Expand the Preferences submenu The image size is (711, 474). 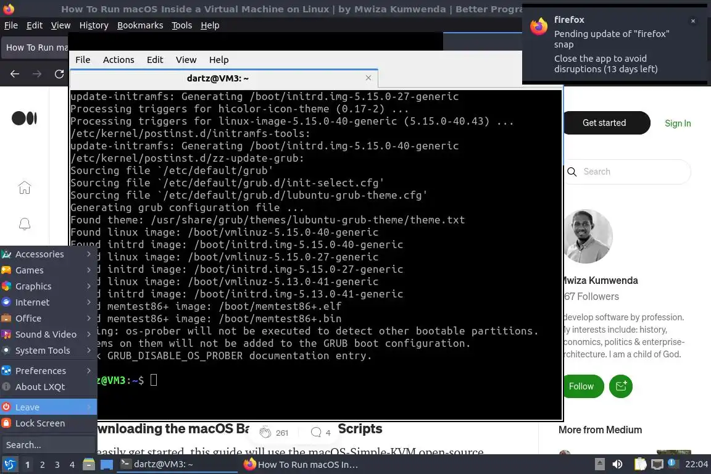[49, 370]
